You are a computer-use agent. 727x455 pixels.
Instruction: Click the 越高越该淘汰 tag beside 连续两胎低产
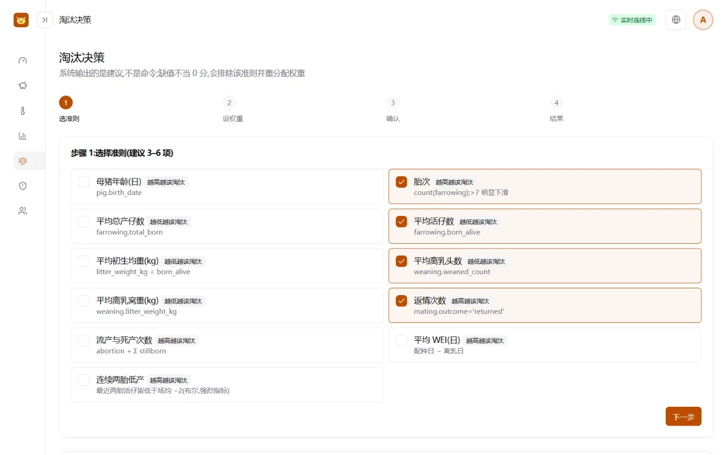168,380
